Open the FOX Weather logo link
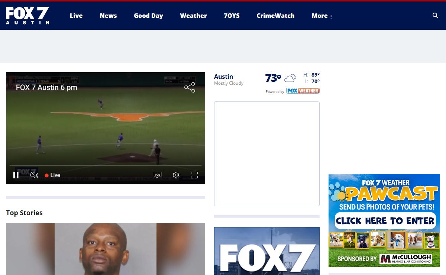 pos(303,91)
